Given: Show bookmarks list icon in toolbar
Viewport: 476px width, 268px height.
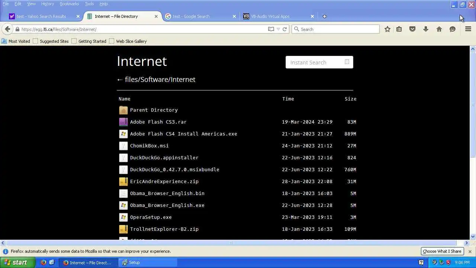Looking at the screenshot, I should coord(399,29).
